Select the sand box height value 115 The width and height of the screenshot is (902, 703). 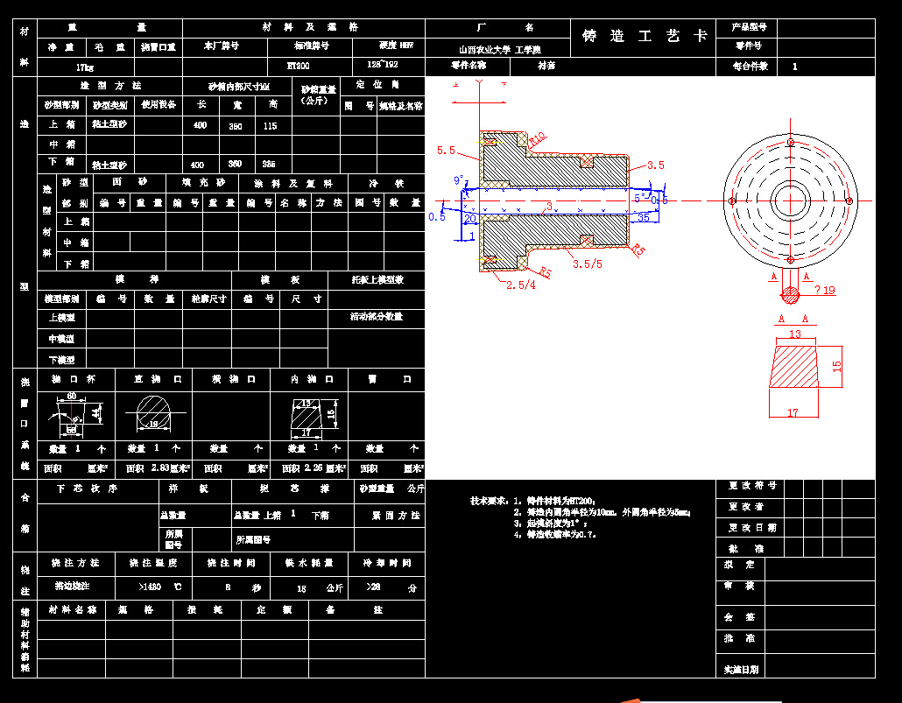pos(270,126)
